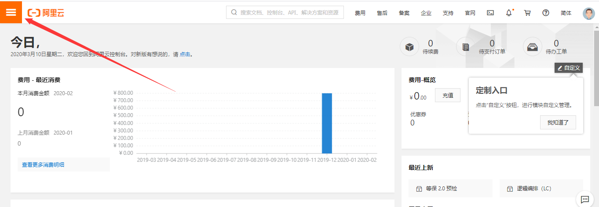Click the 充值 recharge button
This screenshot has width=599, height=207.
[448, 95]
